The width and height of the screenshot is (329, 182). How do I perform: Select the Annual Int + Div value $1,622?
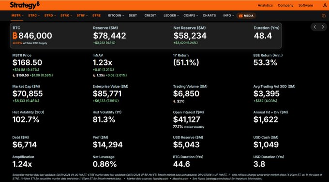(x=266, y=120)
